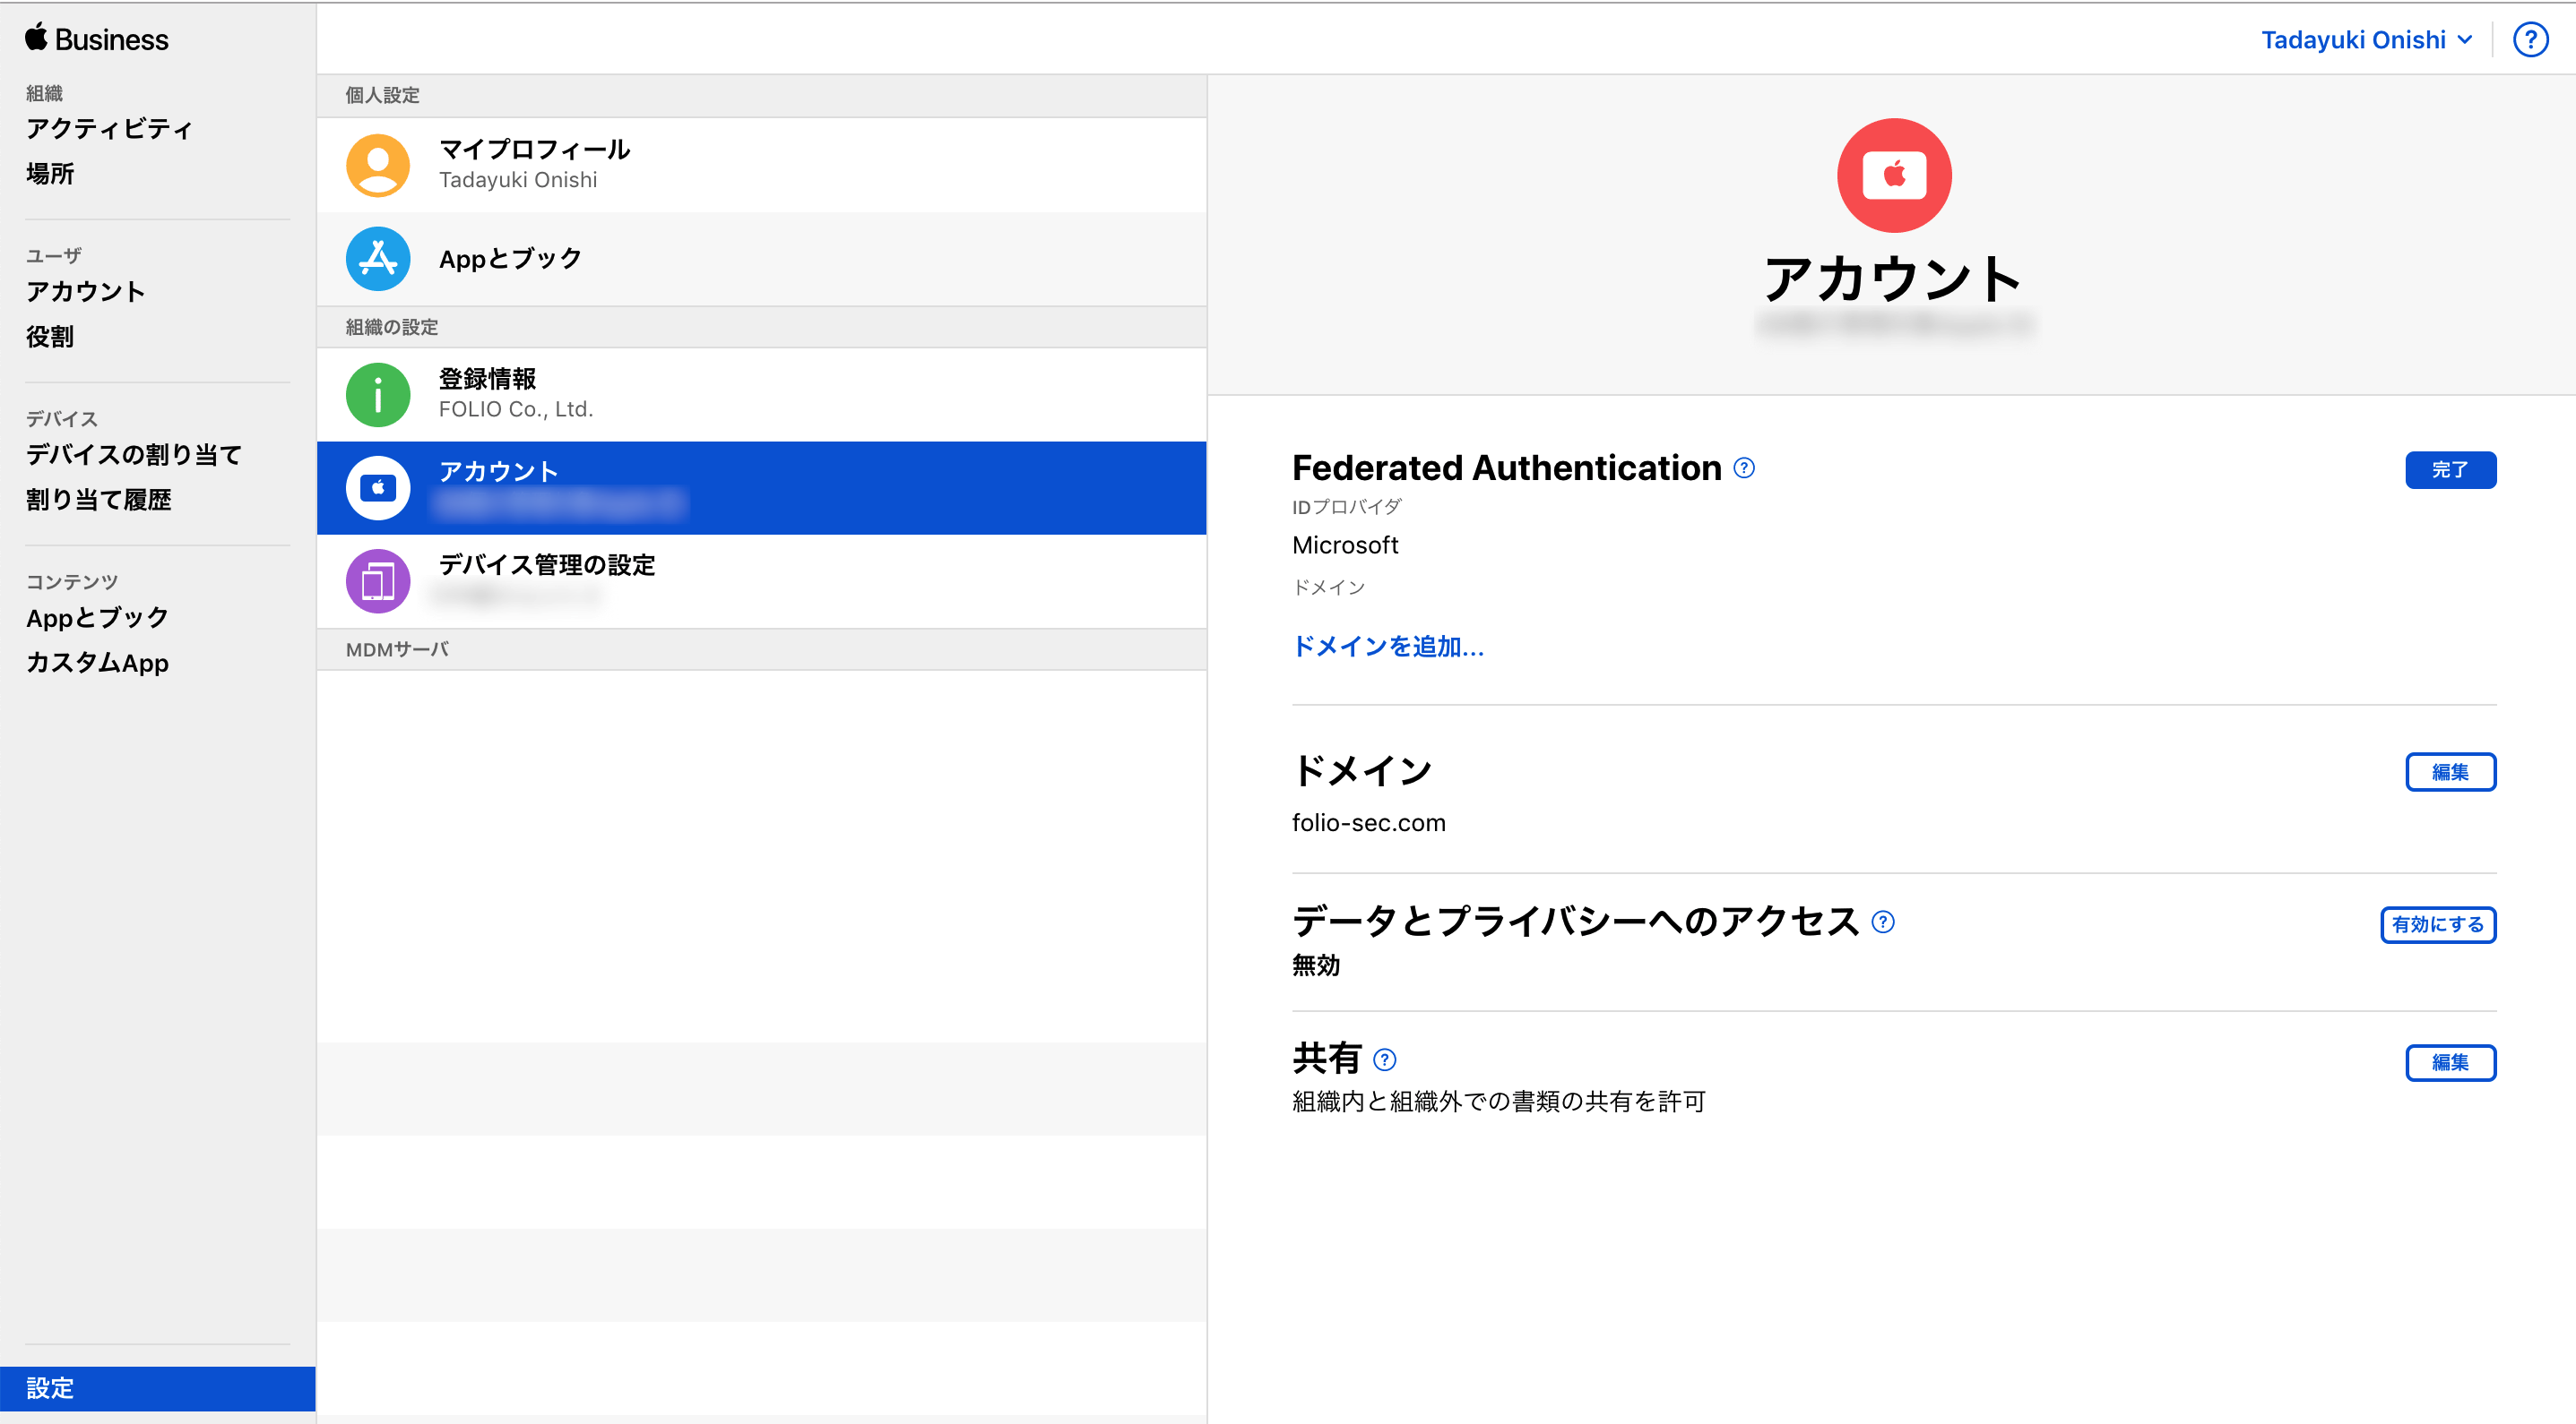Click the purple デバイス管理の設定 icon
The height and width of the screenshot is (1424, 2576).
[x=377, y=580]
